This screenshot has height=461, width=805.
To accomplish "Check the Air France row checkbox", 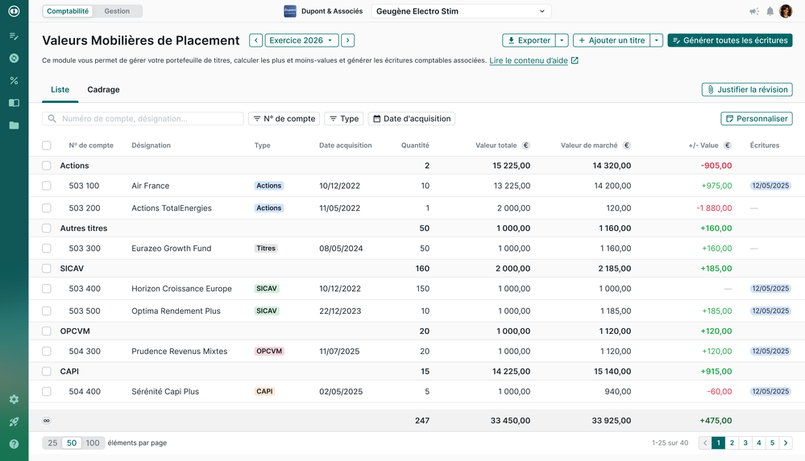I will click(x=47, y=186).
